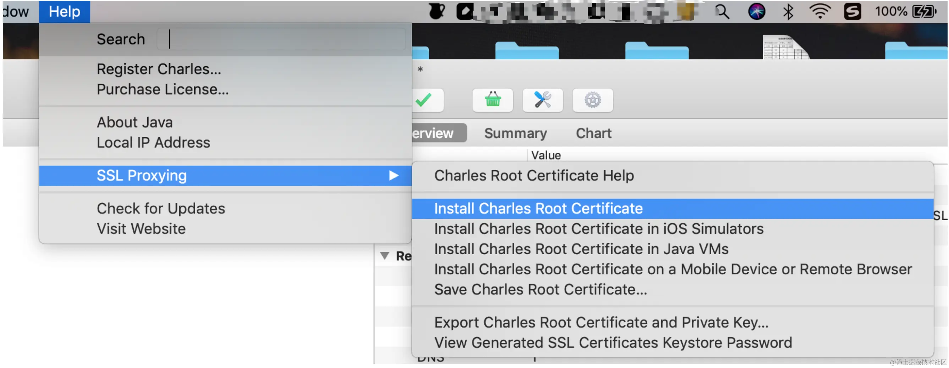Click the green basket toolbar button
Image resolution: width=949 pixels, height=368 pixels.
[493, 100]
